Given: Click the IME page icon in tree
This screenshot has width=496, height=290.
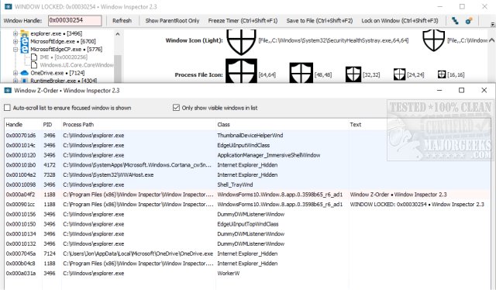Looking at the screenshot, I should coord(34,57).
